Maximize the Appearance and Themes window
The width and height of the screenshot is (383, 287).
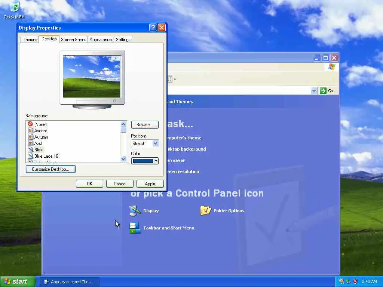click(325, 58)
